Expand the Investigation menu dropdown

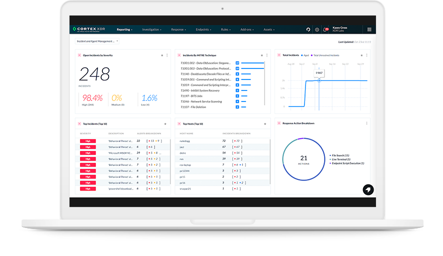tap(151, 29)
